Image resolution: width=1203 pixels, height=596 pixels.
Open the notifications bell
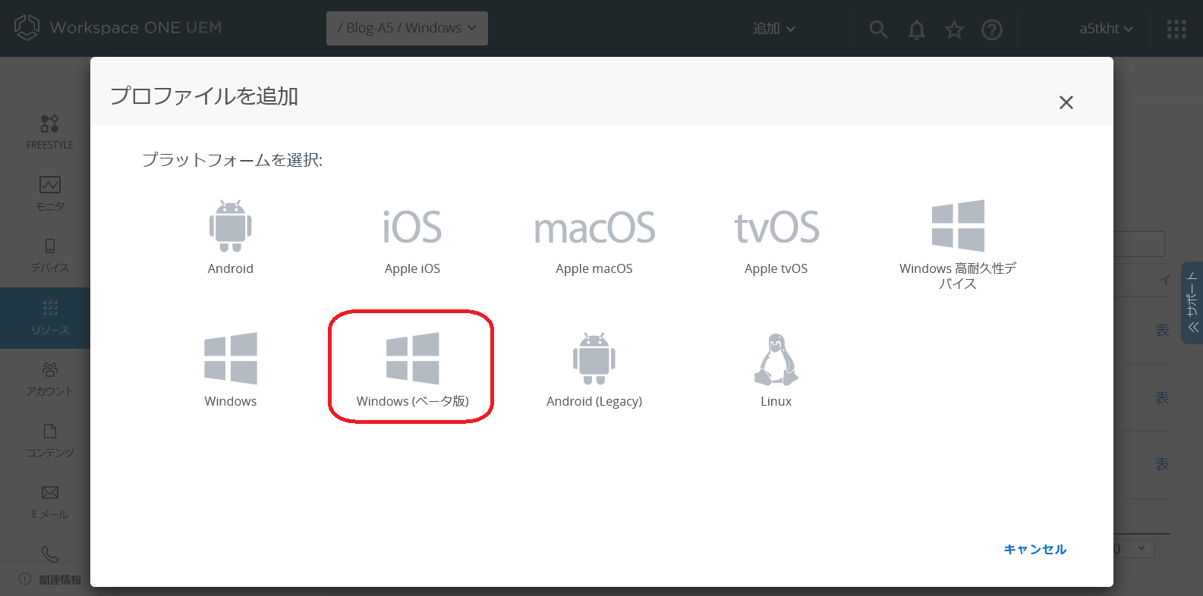[x=917, y=30]
